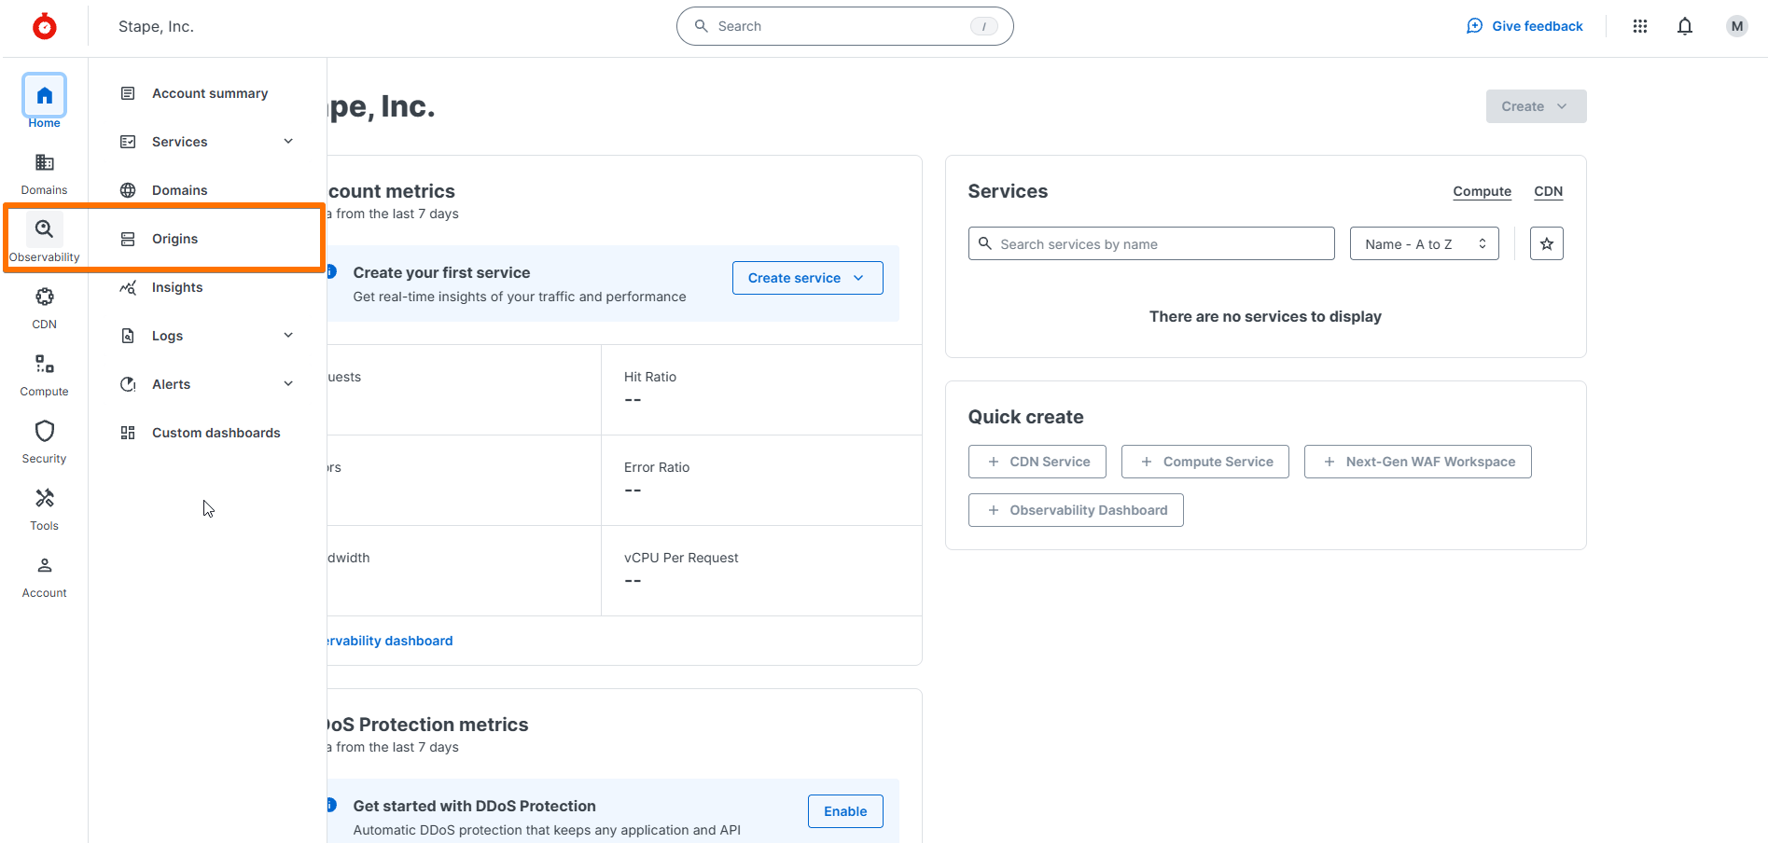Open the observability dashboard link

[x=390, y=641]
